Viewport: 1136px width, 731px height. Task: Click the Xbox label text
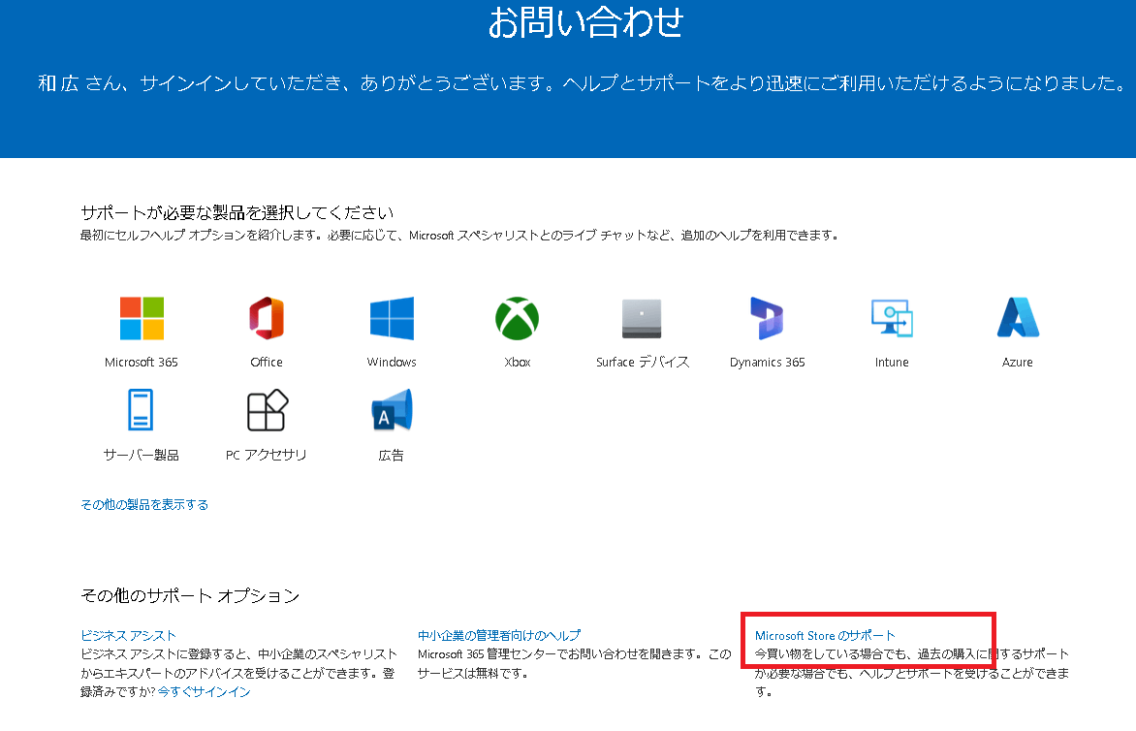point(518,363)
